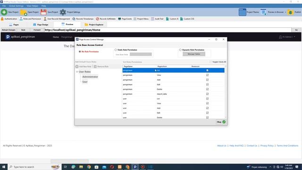Image resolution: width=302 pixels, height=170 pixels.
Task: Click Add New Role in dialog
Action: [84, 67]
